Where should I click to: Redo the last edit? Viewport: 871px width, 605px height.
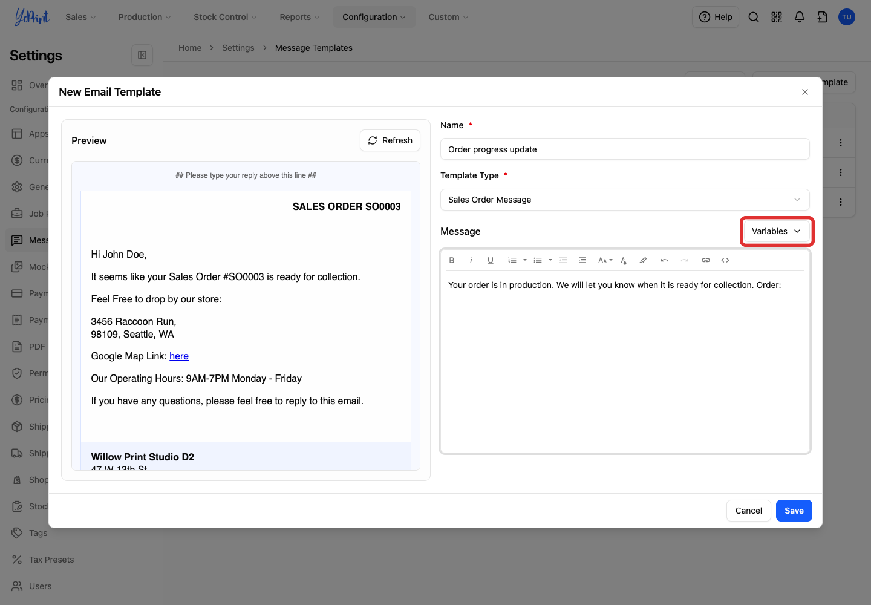(684, 260)
